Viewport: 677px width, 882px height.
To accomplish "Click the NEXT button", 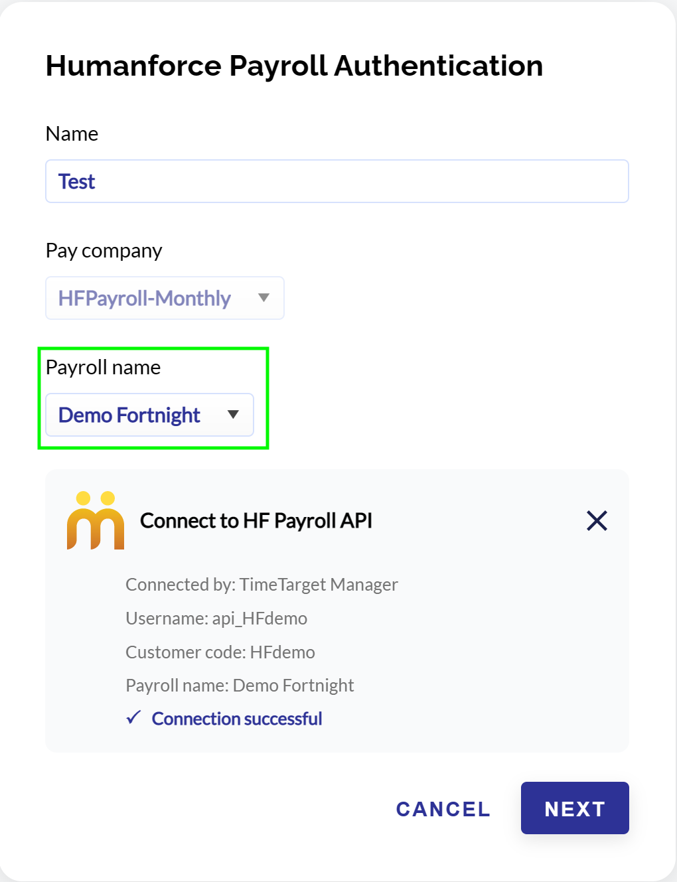I will (x=574, y=808).
